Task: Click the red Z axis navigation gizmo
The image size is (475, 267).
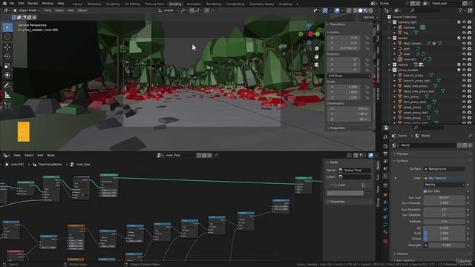Action: (310, 34)
